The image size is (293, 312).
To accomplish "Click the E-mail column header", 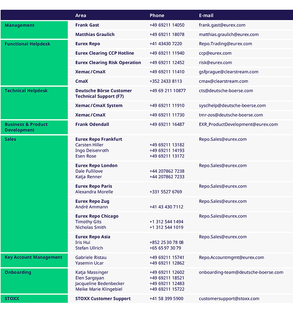I will 206,16.
